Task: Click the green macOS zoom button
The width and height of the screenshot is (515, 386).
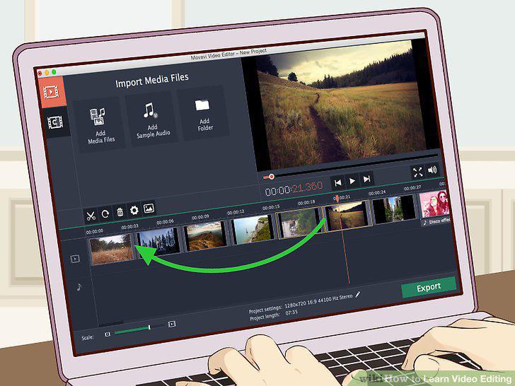Action: 54,72
